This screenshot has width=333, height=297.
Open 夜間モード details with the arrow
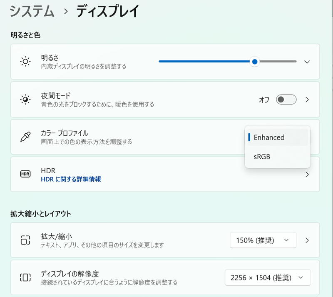click(307, 99)
